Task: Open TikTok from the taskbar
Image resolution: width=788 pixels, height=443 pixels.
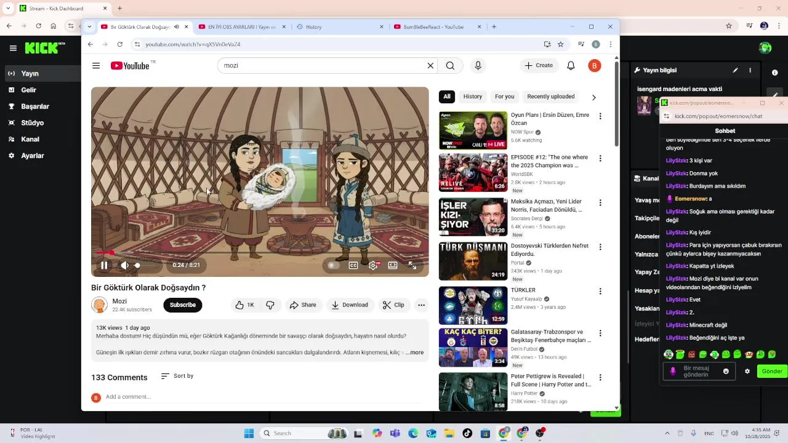Action: [467, 433]
